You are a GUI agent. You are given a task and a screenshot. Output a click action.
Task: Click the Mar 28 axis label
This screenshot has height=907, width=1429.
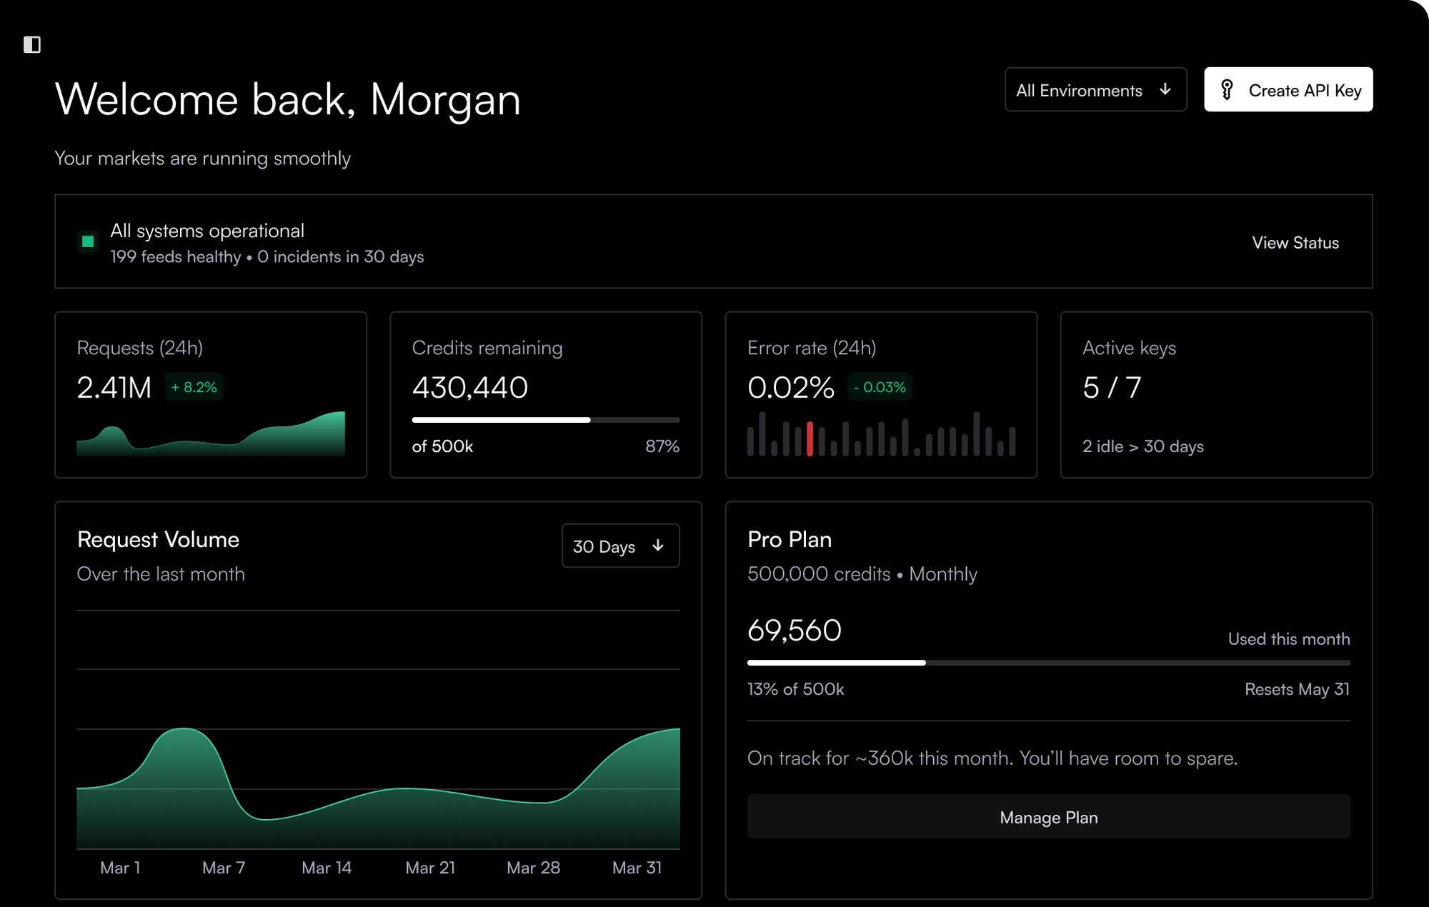point(534,868)
